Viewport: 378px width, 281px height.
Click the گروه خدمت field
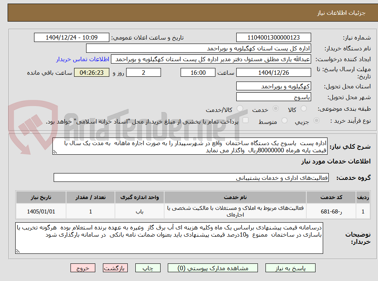[x=191, y=177]
